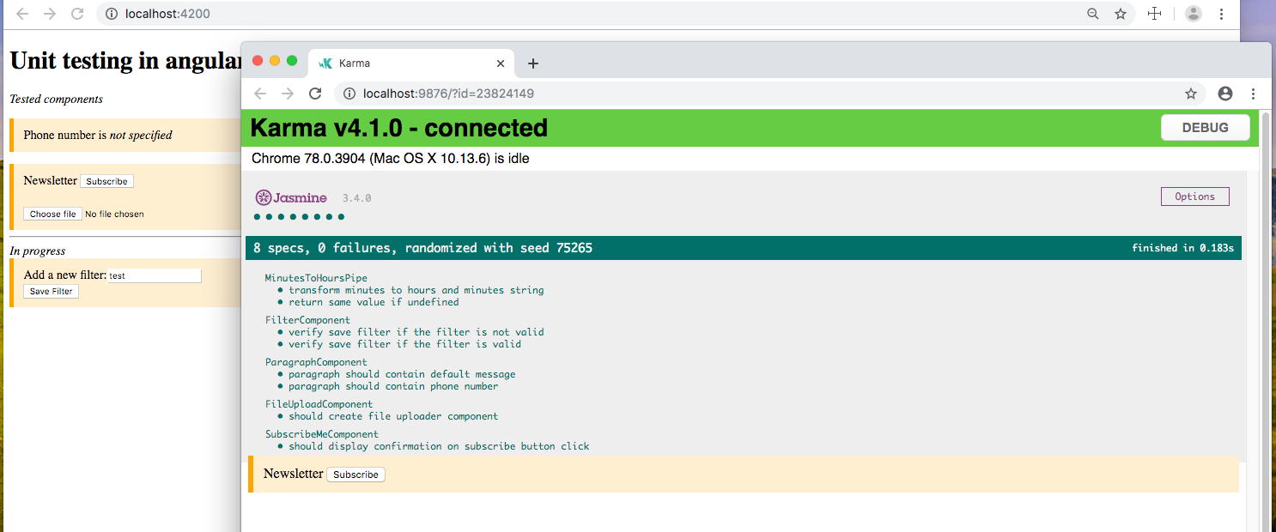Viewport: 1276px width, 532px height.
Task: Open a new tab in Karma window
Action: tap(532, 63)
